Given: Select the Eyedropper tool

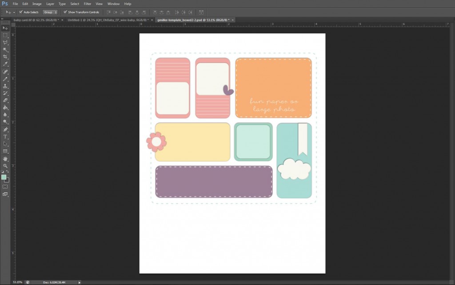Looking at the screenshot, I should [5, 64].
